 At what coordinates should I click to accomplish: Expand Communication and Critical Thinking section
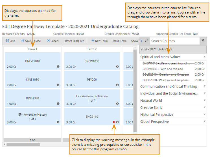pos(205,86)
